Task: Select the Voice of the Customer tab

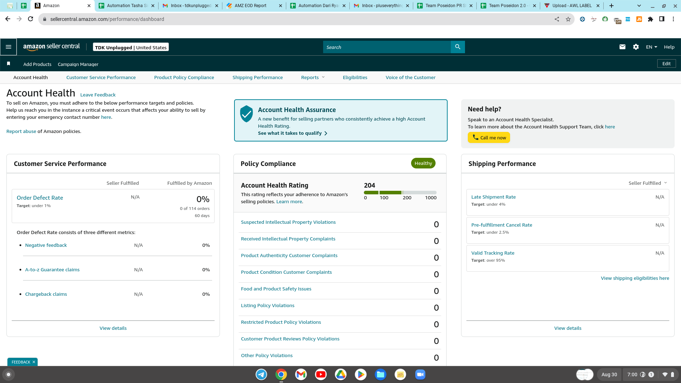Action: [410, 77]
